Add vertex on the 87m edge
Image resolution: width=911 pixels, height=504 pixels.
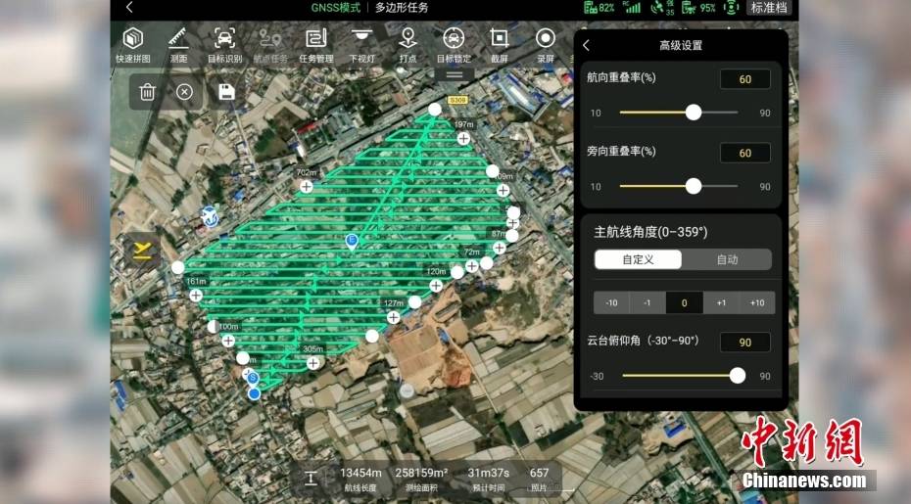[499, 248]
